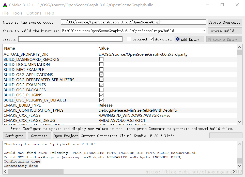This screenshot has height=177, width=245.
Task: Minimize the CMake window
Action: pyautogui.click(x=207, y=5)
